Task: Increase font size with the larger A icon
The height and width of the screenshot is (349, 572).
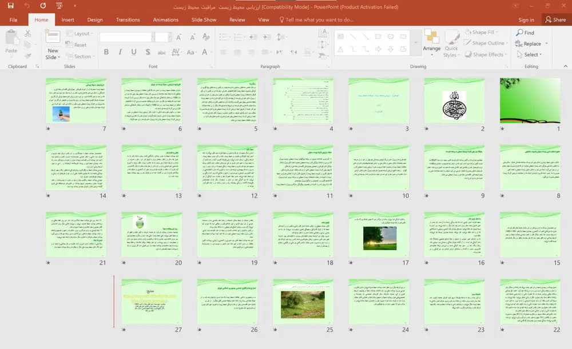Action: click(x=178, y=37)
